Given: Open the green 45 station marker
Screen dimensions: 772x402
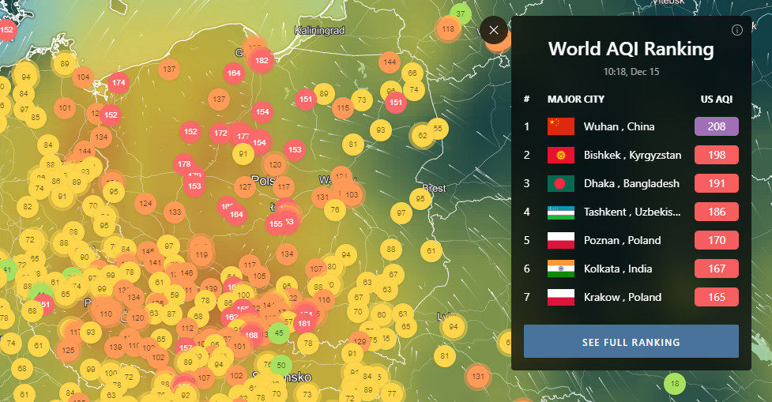Looking at the screenshot, I should click(279, 333).
